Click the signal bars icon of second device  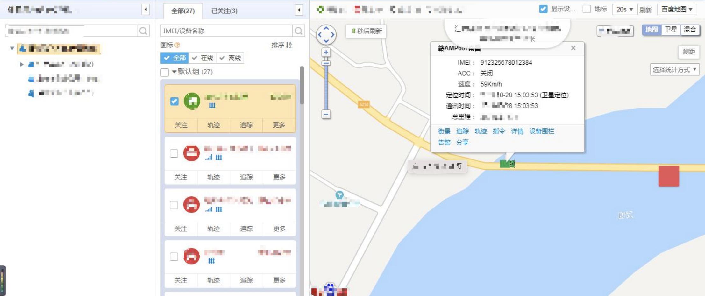(x=208, y=158)
